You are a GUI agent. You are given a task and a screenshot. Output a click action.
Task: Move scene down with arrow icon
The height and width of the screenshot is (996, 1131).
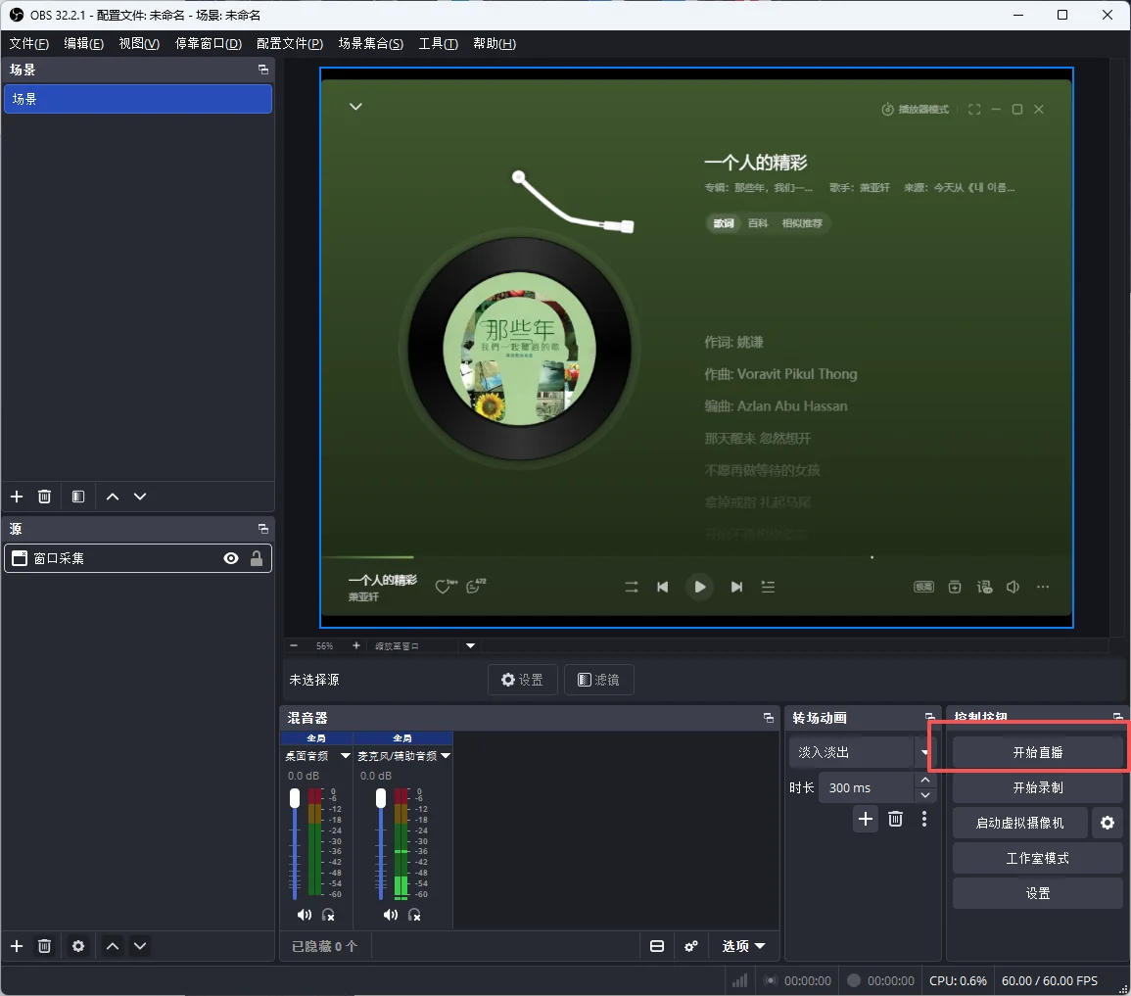pyautogui.click(x=140, y=497)
